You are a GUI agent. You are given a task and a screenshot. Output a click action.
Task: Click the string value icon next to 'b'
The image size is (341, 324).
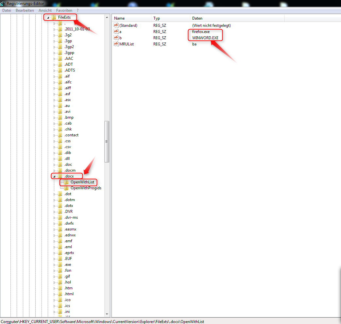pos(116,38)
